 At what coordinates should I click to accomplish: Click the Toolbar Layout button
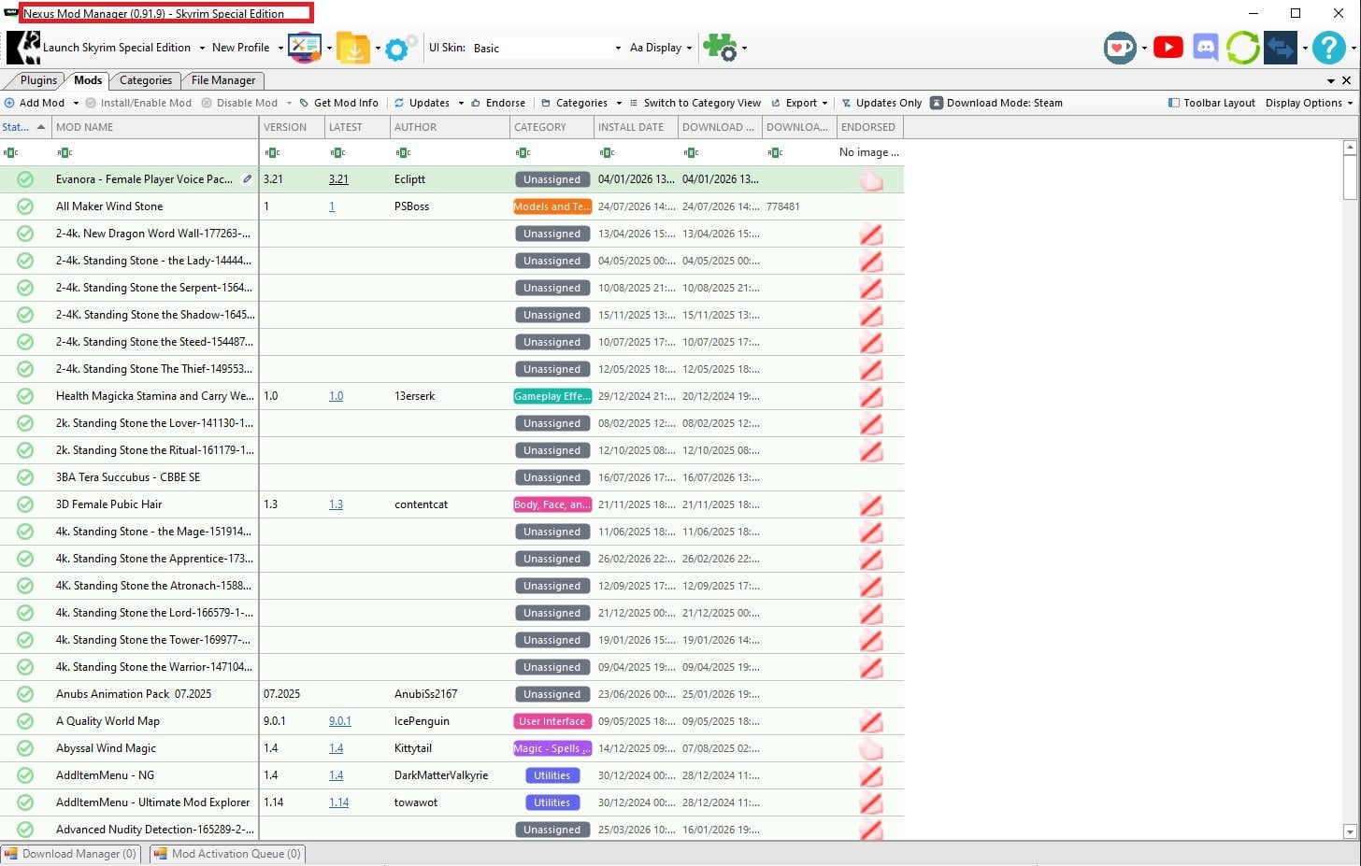pos(1211,103)
